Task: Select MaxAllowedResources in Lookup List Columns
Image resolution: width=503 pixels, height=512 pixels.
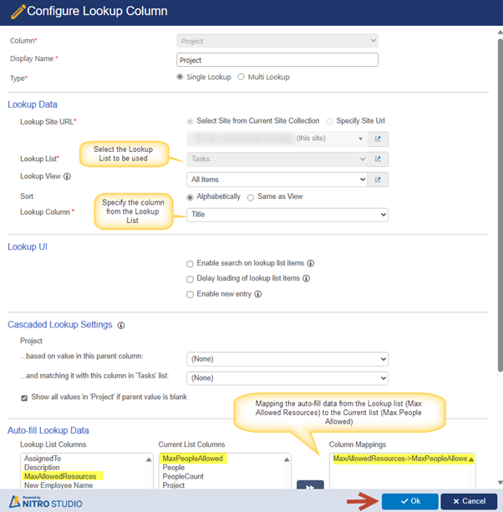Action: click(62, 476)
